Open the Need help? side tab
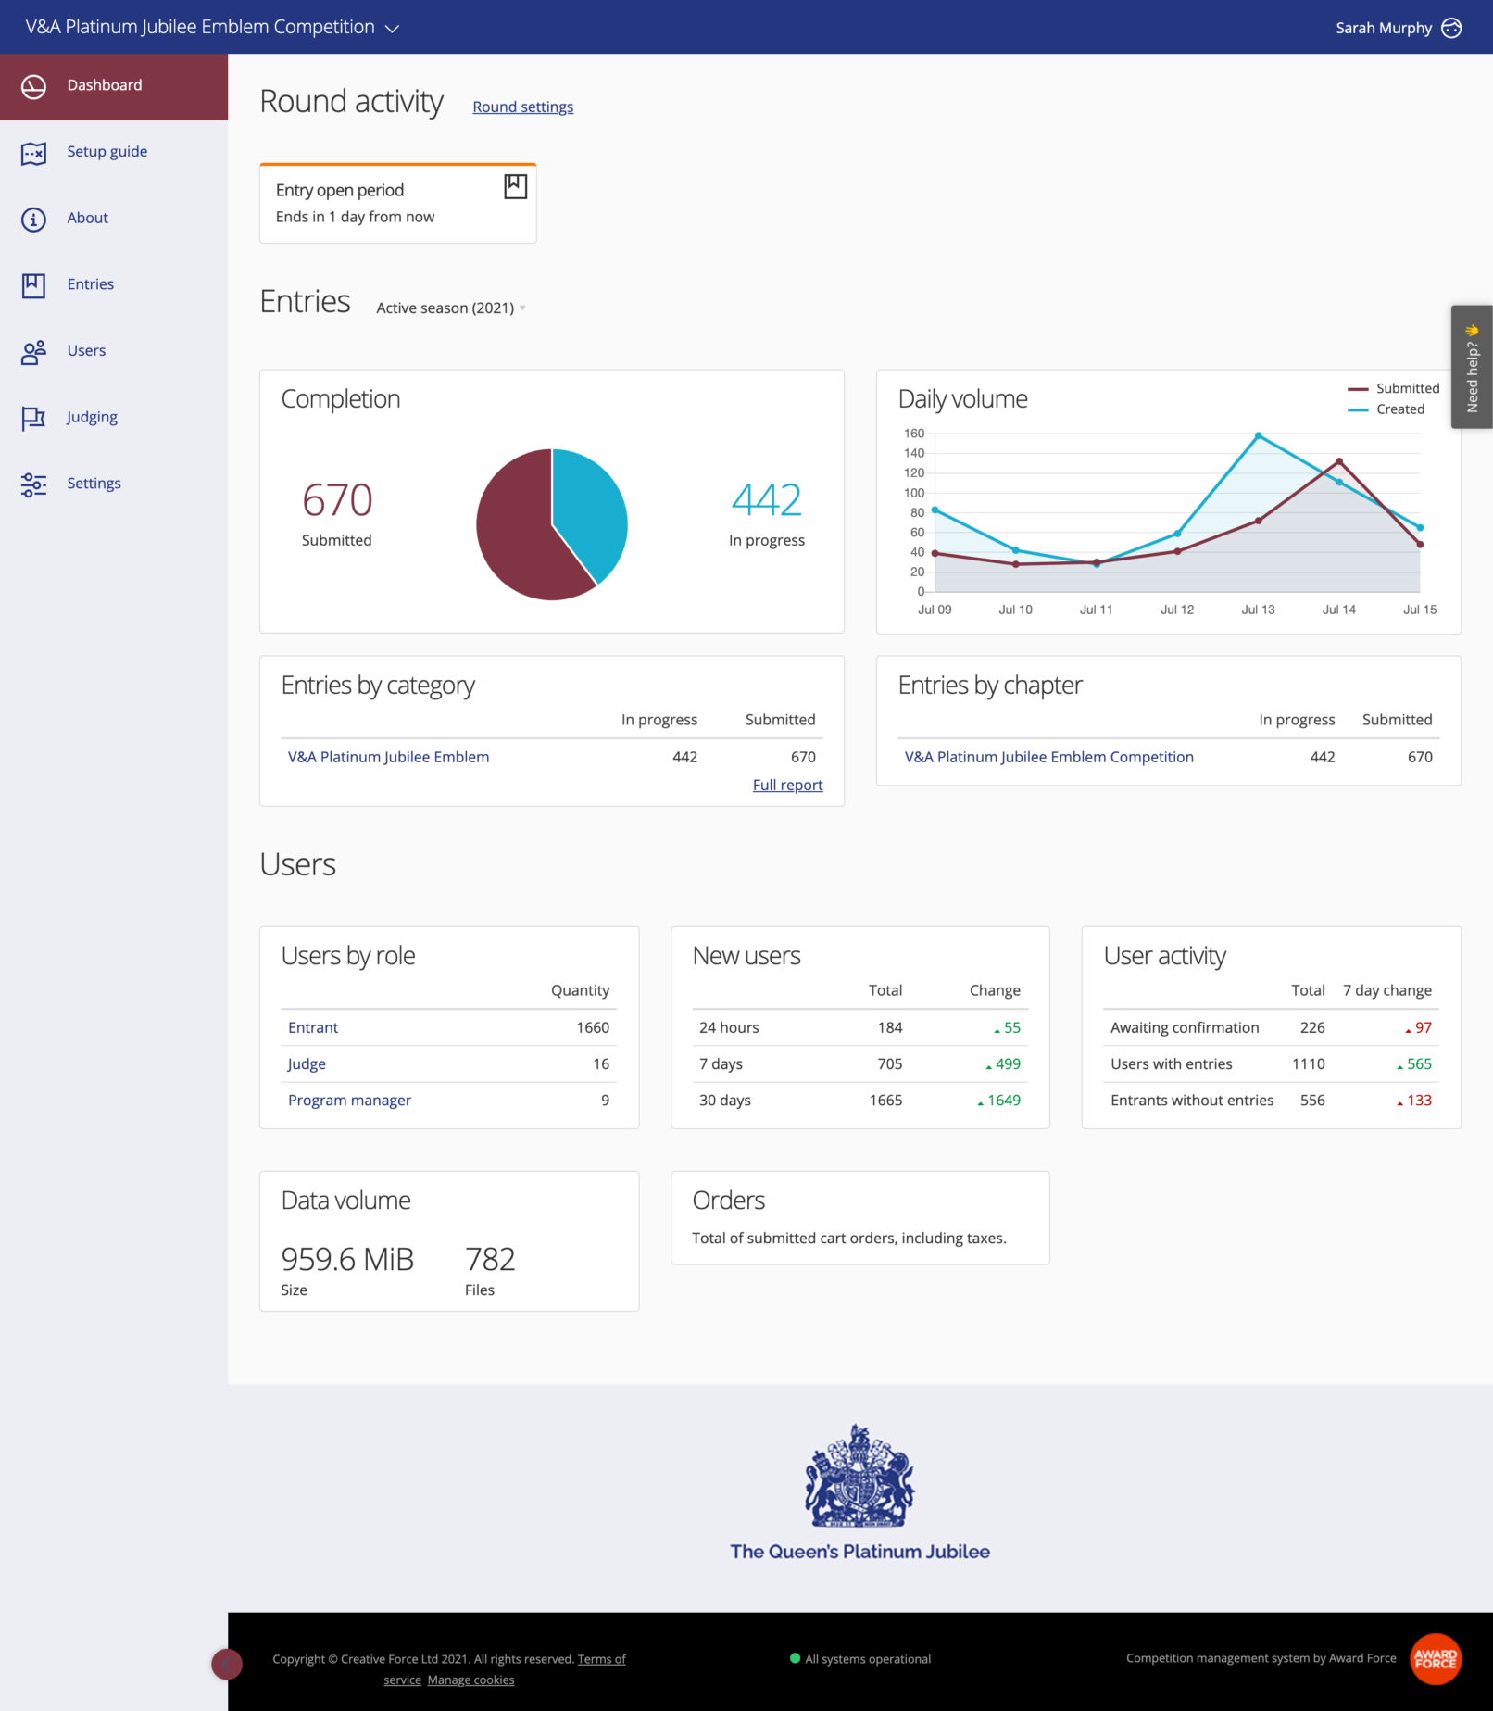The height and width of the screenshot is (1711, 1493). (1472, 367)
